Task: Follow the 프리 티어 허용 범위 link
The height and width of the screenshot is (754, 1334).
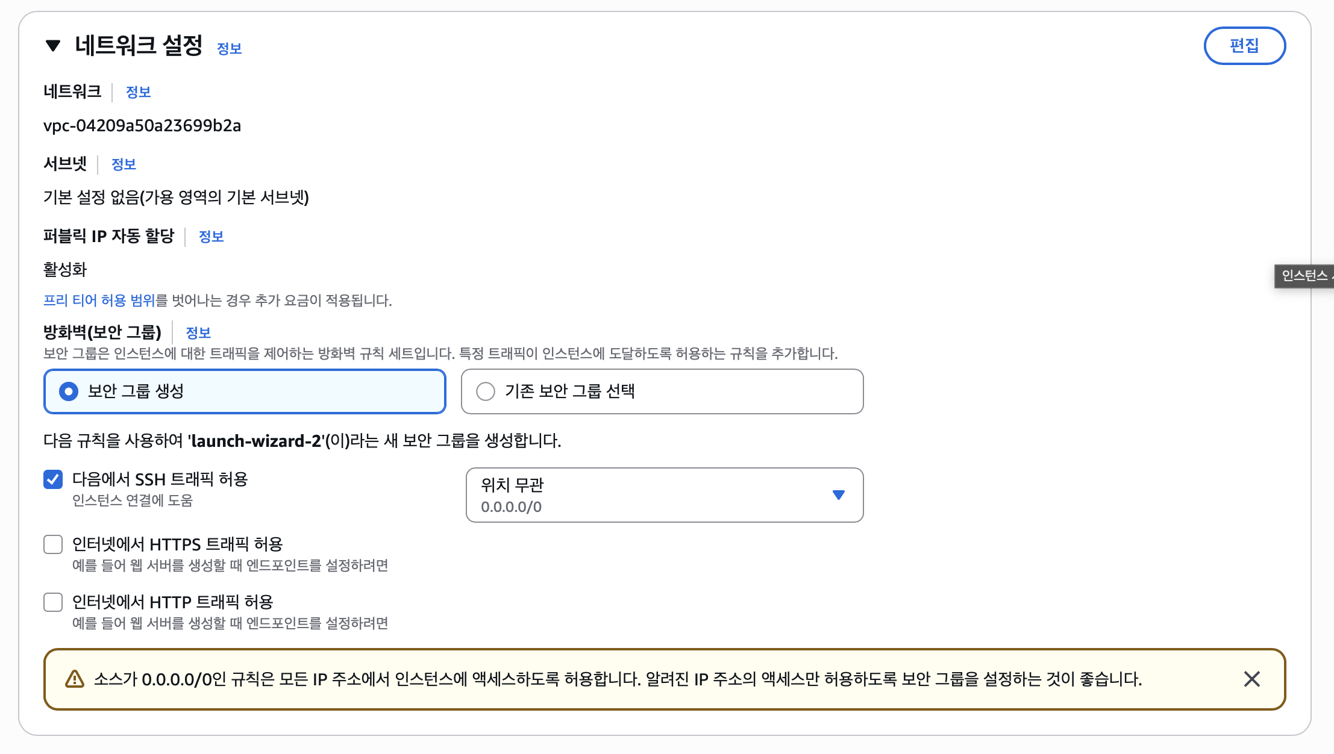Action: coord(99,301)
